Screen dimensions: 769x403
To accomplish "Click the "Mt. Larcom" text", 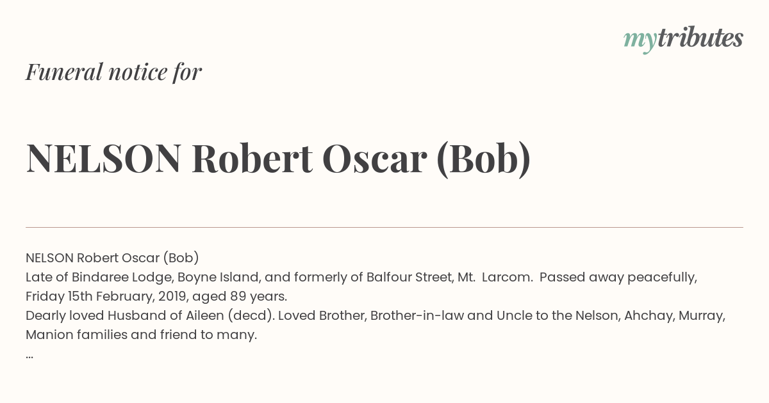I will tap(493, 277).
